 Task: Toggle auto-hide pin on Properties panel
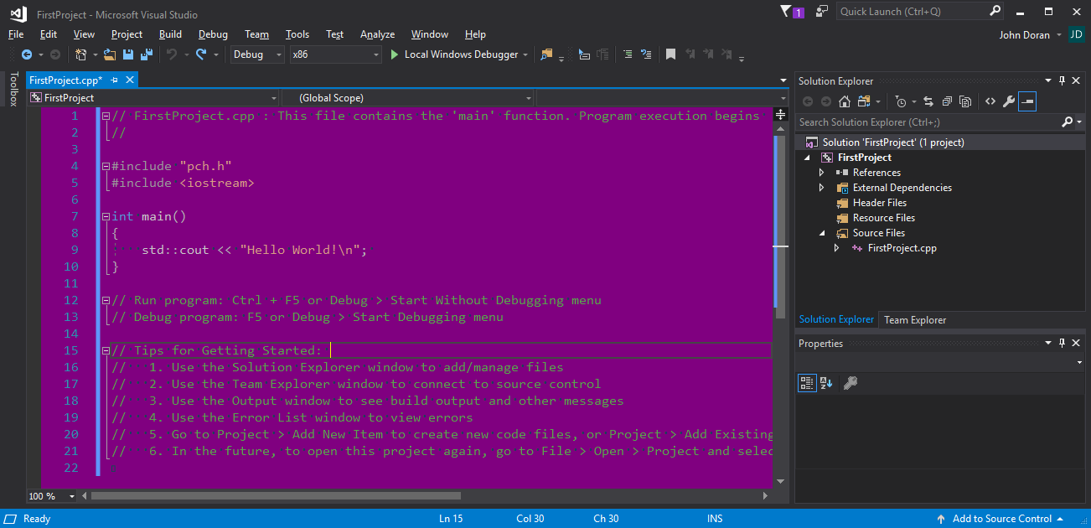click(1062, 343)
